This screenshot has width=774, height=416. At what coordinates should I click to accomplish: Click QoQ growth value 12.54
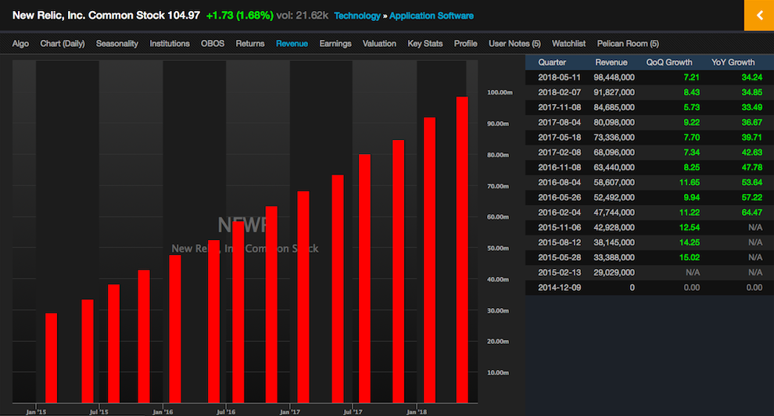click(689, 228)
